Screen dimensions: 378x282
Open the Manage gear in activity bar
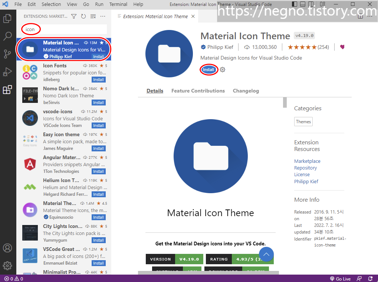pos(7,265)
